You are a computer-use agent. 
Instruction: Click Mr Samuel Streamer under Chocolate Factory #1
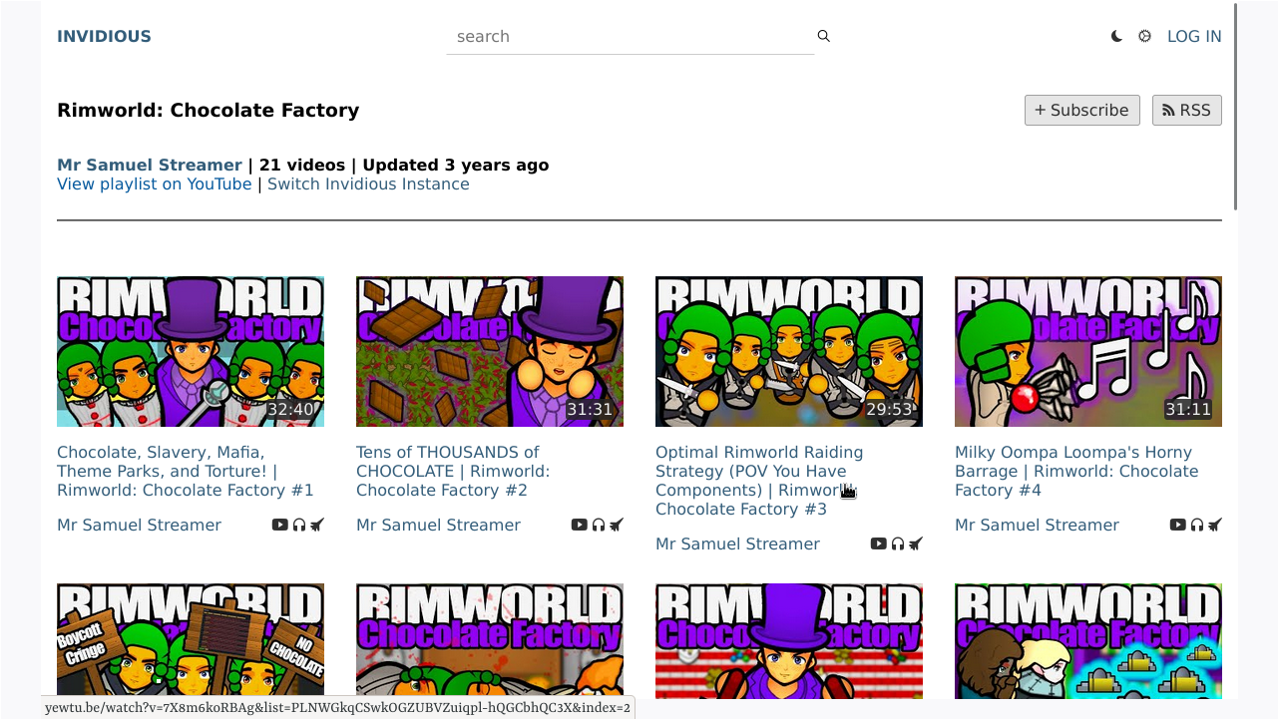pyautogui.click(x=140, y=526)
